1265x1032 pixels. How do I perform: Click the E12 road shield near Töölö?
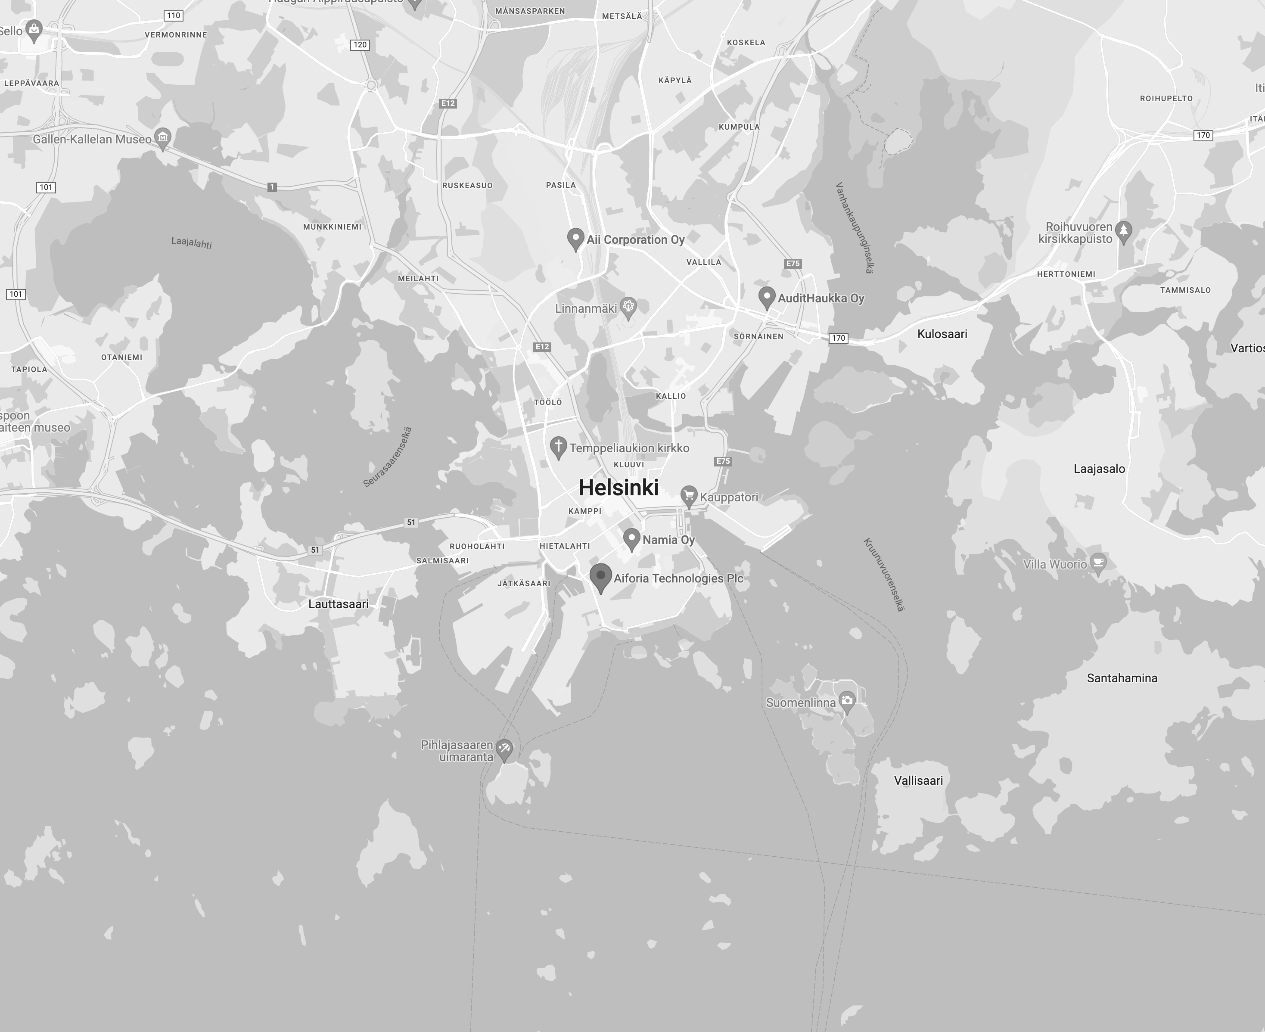coord(542,347)
